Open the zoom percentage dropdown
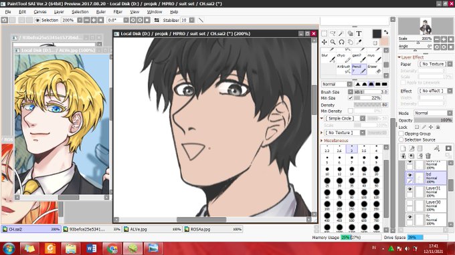455x255 pixels. (x=80, y=20)
